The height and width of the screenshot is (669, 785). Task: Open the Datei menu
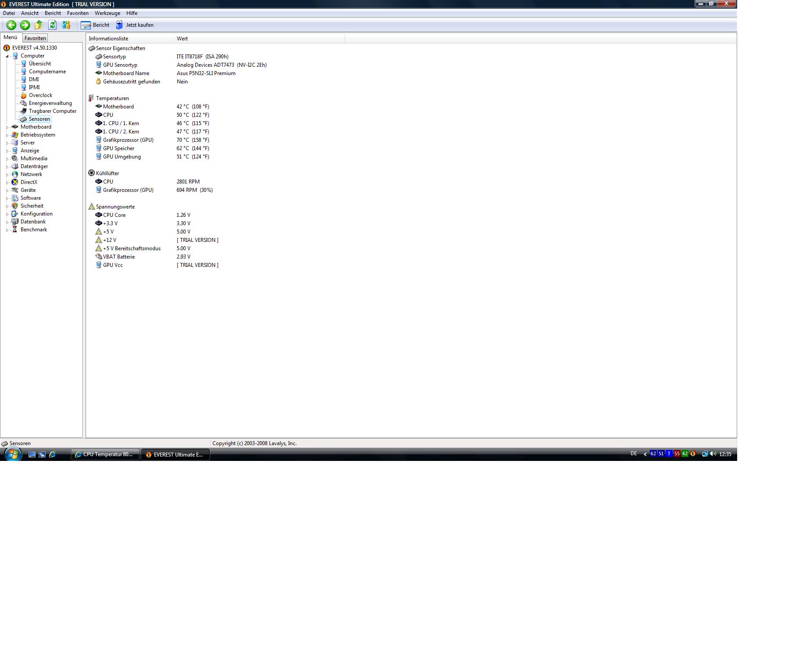(9, 13)
